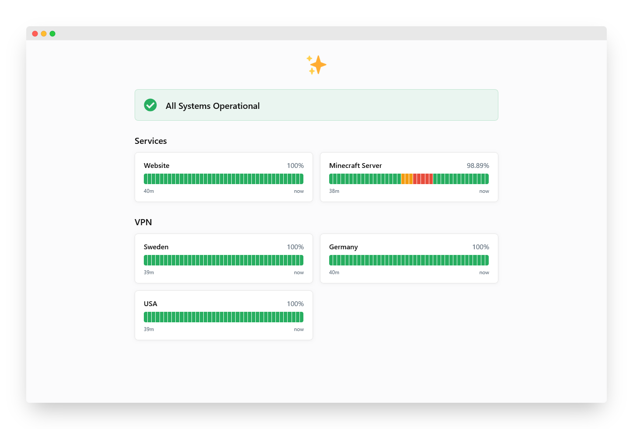Viewport: 633px width, 429px height.
Task: Click the Germany uptime bar's last green segment
Action: (x=487, y=260)
